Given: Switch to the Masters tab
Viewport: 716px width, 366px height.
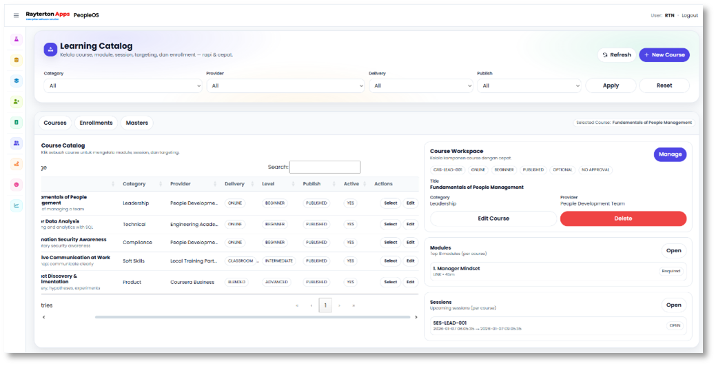Looking at the screenshot, I should click(136, 123).
